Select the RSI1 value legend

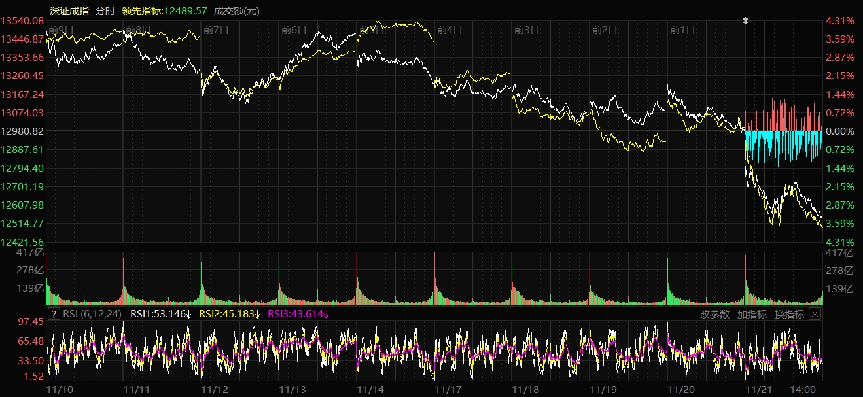160,314
